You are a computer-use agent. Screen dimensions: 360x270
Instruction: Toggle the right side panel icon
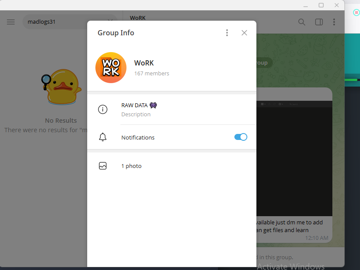(319, 22)
